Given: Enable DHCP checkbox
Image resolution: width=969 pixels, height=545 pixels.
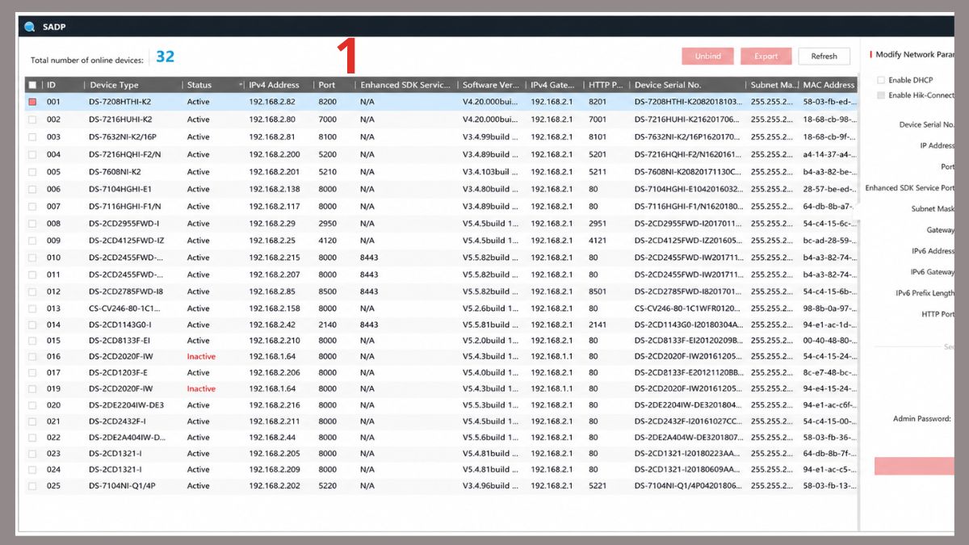Looking at the screenshot, I should pos(881,80).
